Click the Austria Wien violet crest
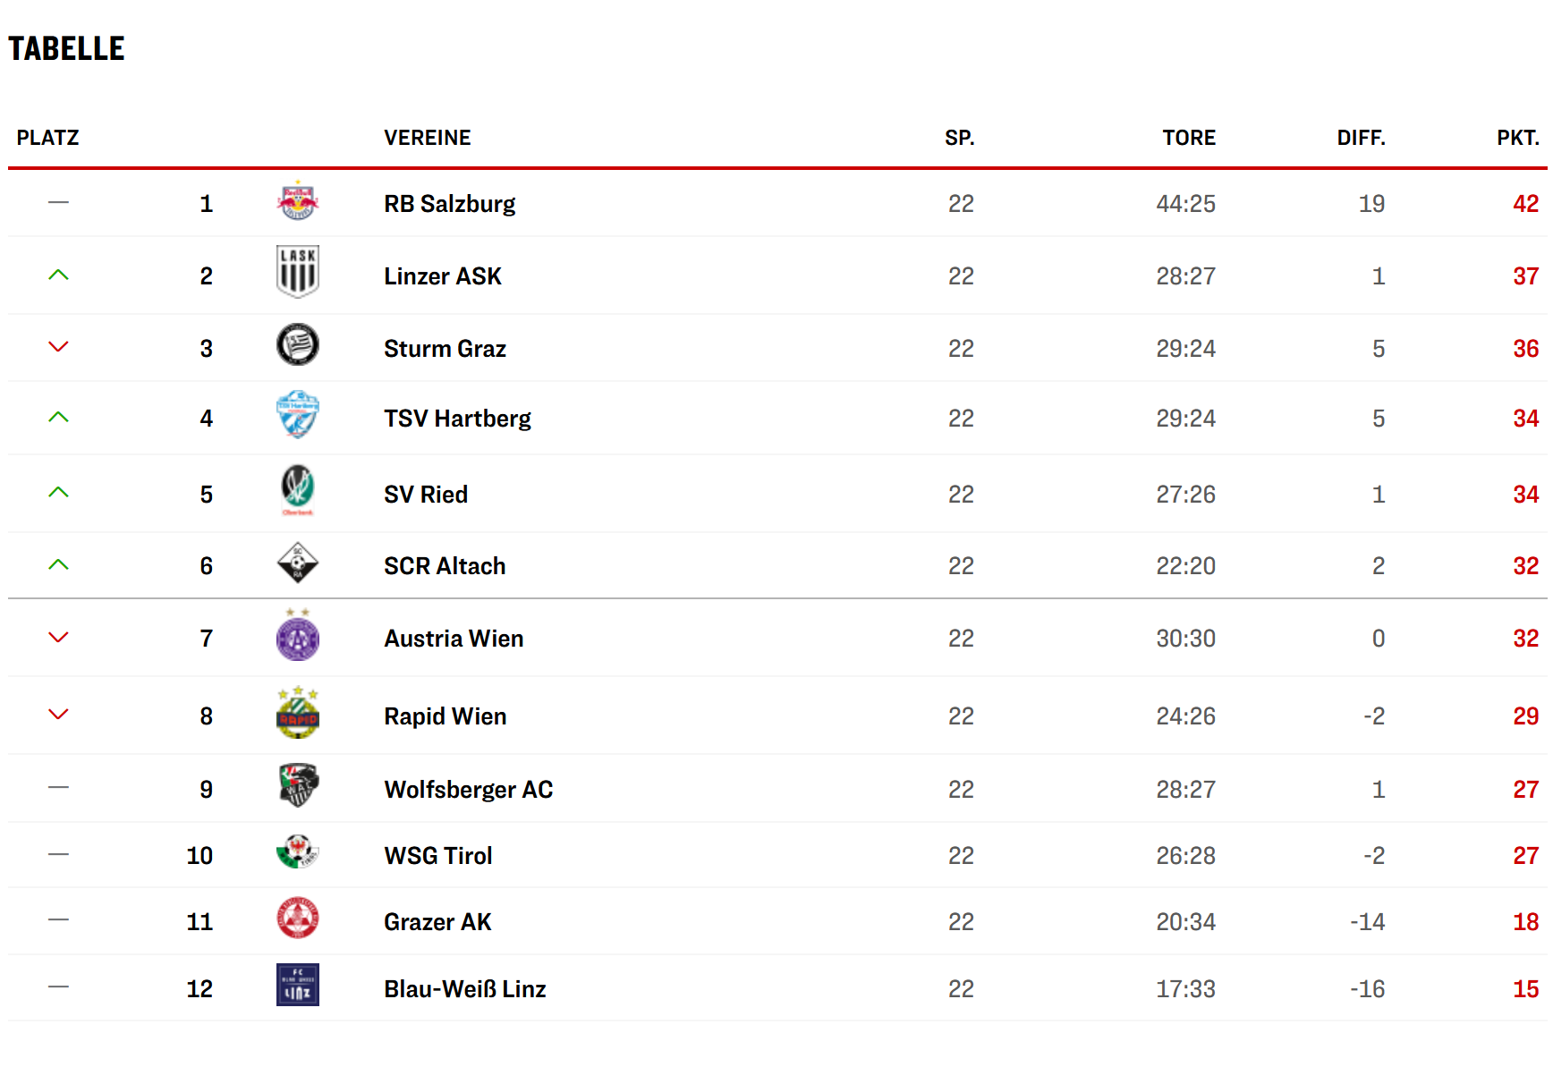This screenshot has width=1553, height=1067. 298,638
